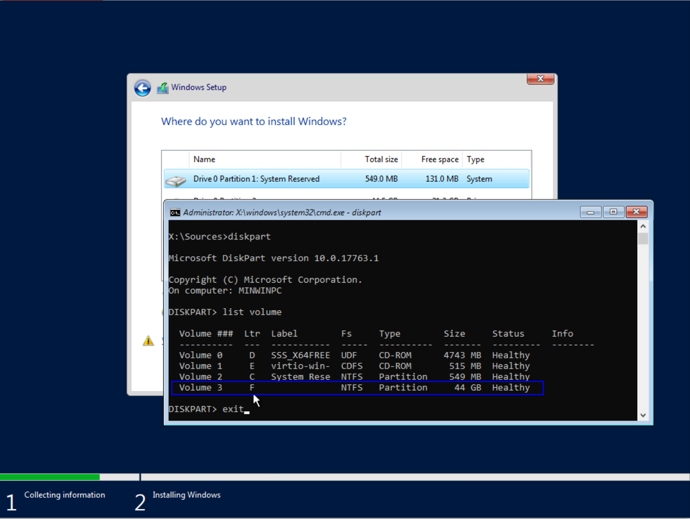The image size is (690, 519).
Task: Maximize the diskpart command window
Action: (x=613, y=212)
